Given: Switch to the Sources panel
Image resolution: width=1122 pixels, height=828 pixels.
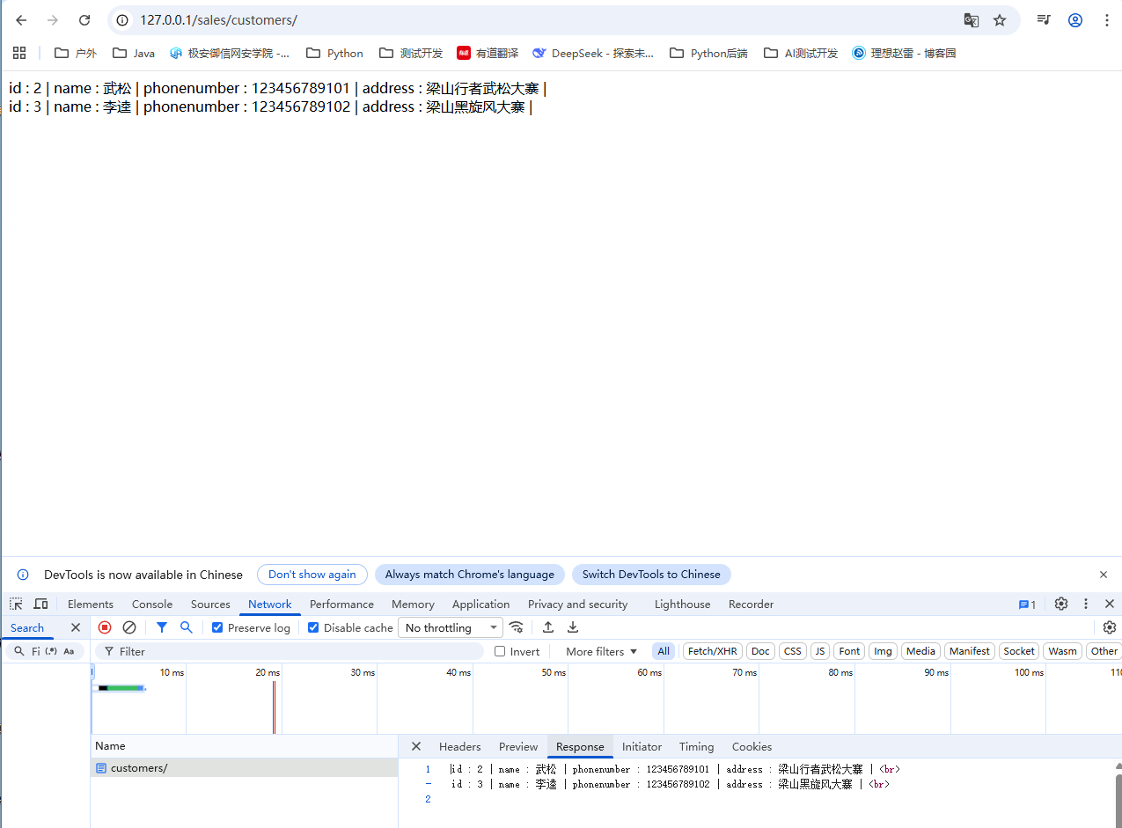Looking at the screenshot, I should click(x=210, y=605).
